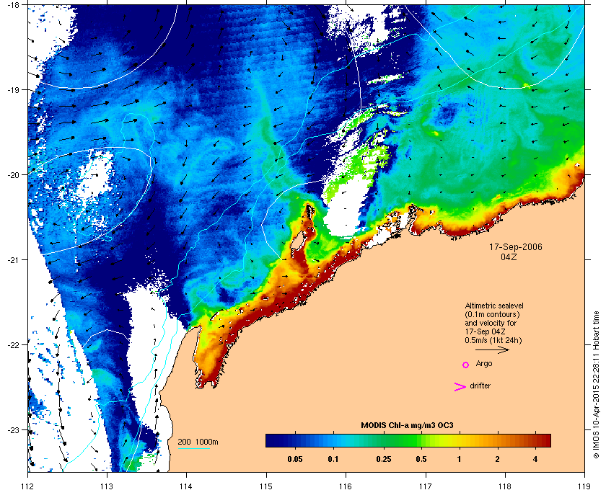Click the colorbar value 0.05

click(x=295, y=460)
